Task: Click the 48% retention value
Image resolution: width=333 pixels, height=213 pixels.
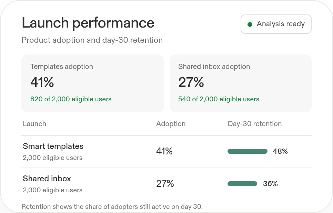Action: (280, 151)
